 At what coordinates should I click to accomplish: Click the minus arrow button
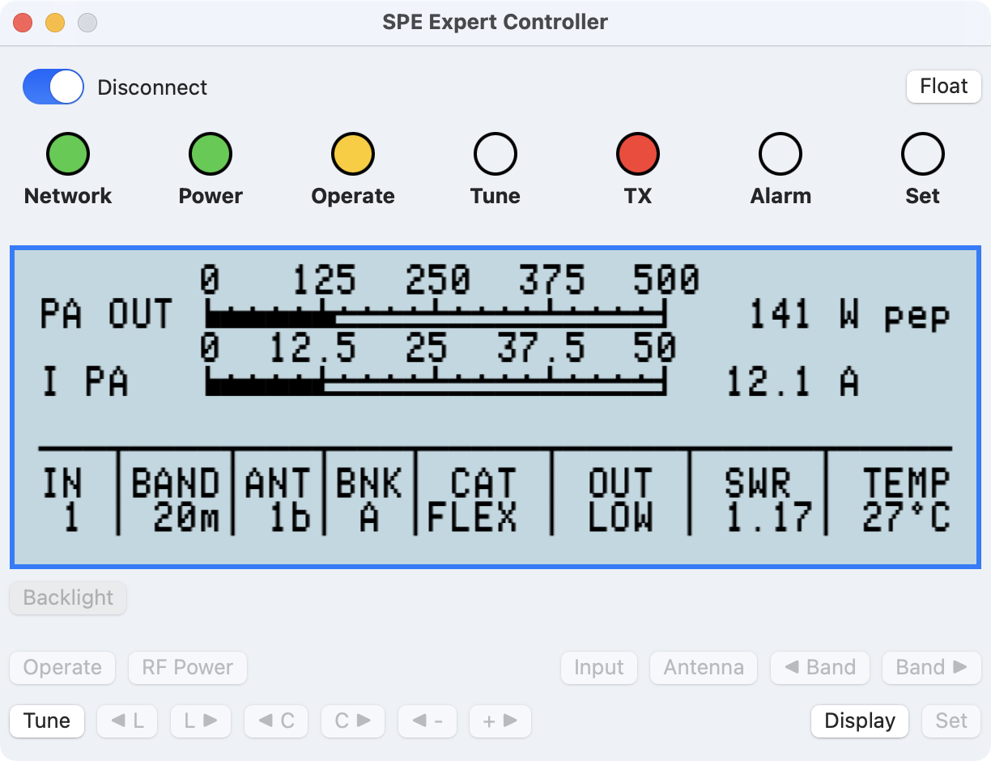[427, 721]
